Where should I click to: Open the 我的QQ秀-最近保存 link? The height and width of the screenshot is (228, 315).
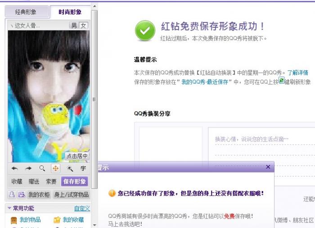pyautogui.click(x=205, y=82)
